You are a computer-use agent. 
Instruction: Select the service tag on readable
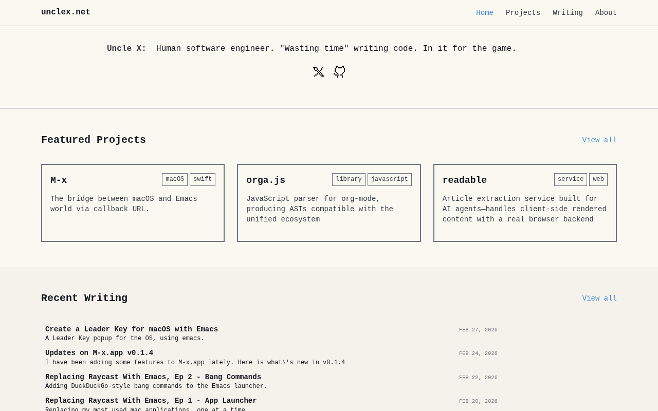coord(571,179)
